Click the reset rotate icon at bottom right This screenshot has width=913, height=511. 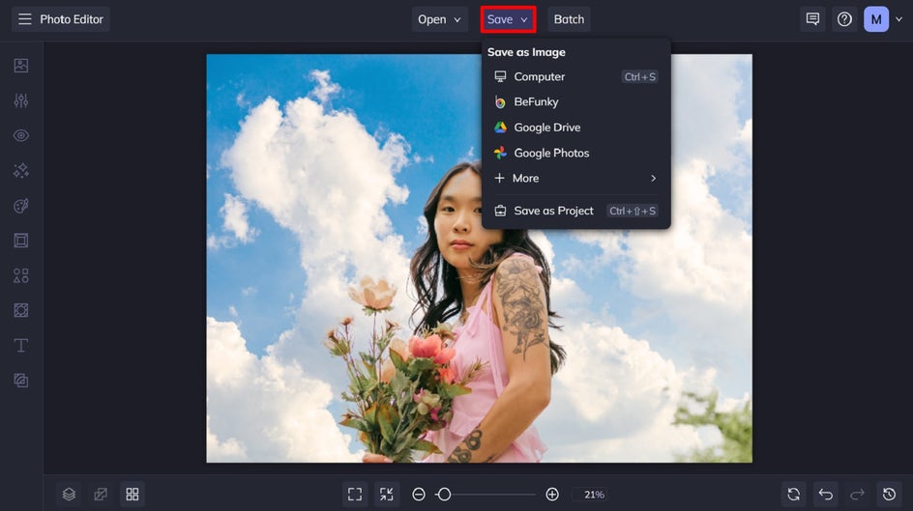click(794, 495)
